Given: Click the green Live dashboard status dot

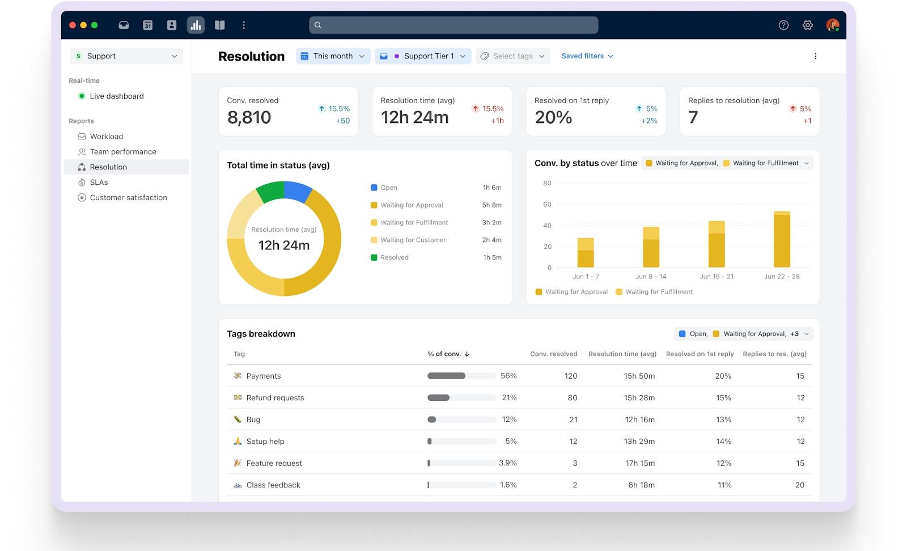Looking at the screenshot, I should click(x=82, y=96).
